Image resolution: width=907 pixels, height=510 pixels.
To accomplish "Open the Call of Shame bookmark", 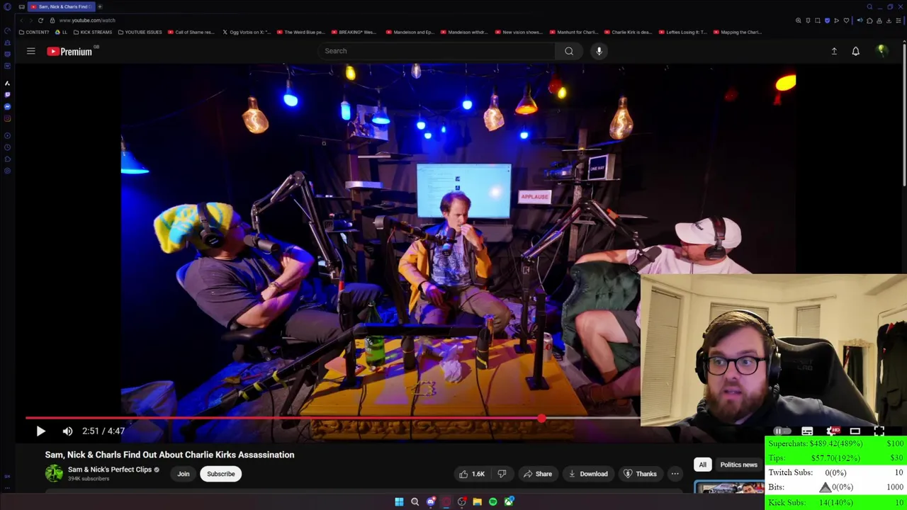I will [x=191, y=32].
